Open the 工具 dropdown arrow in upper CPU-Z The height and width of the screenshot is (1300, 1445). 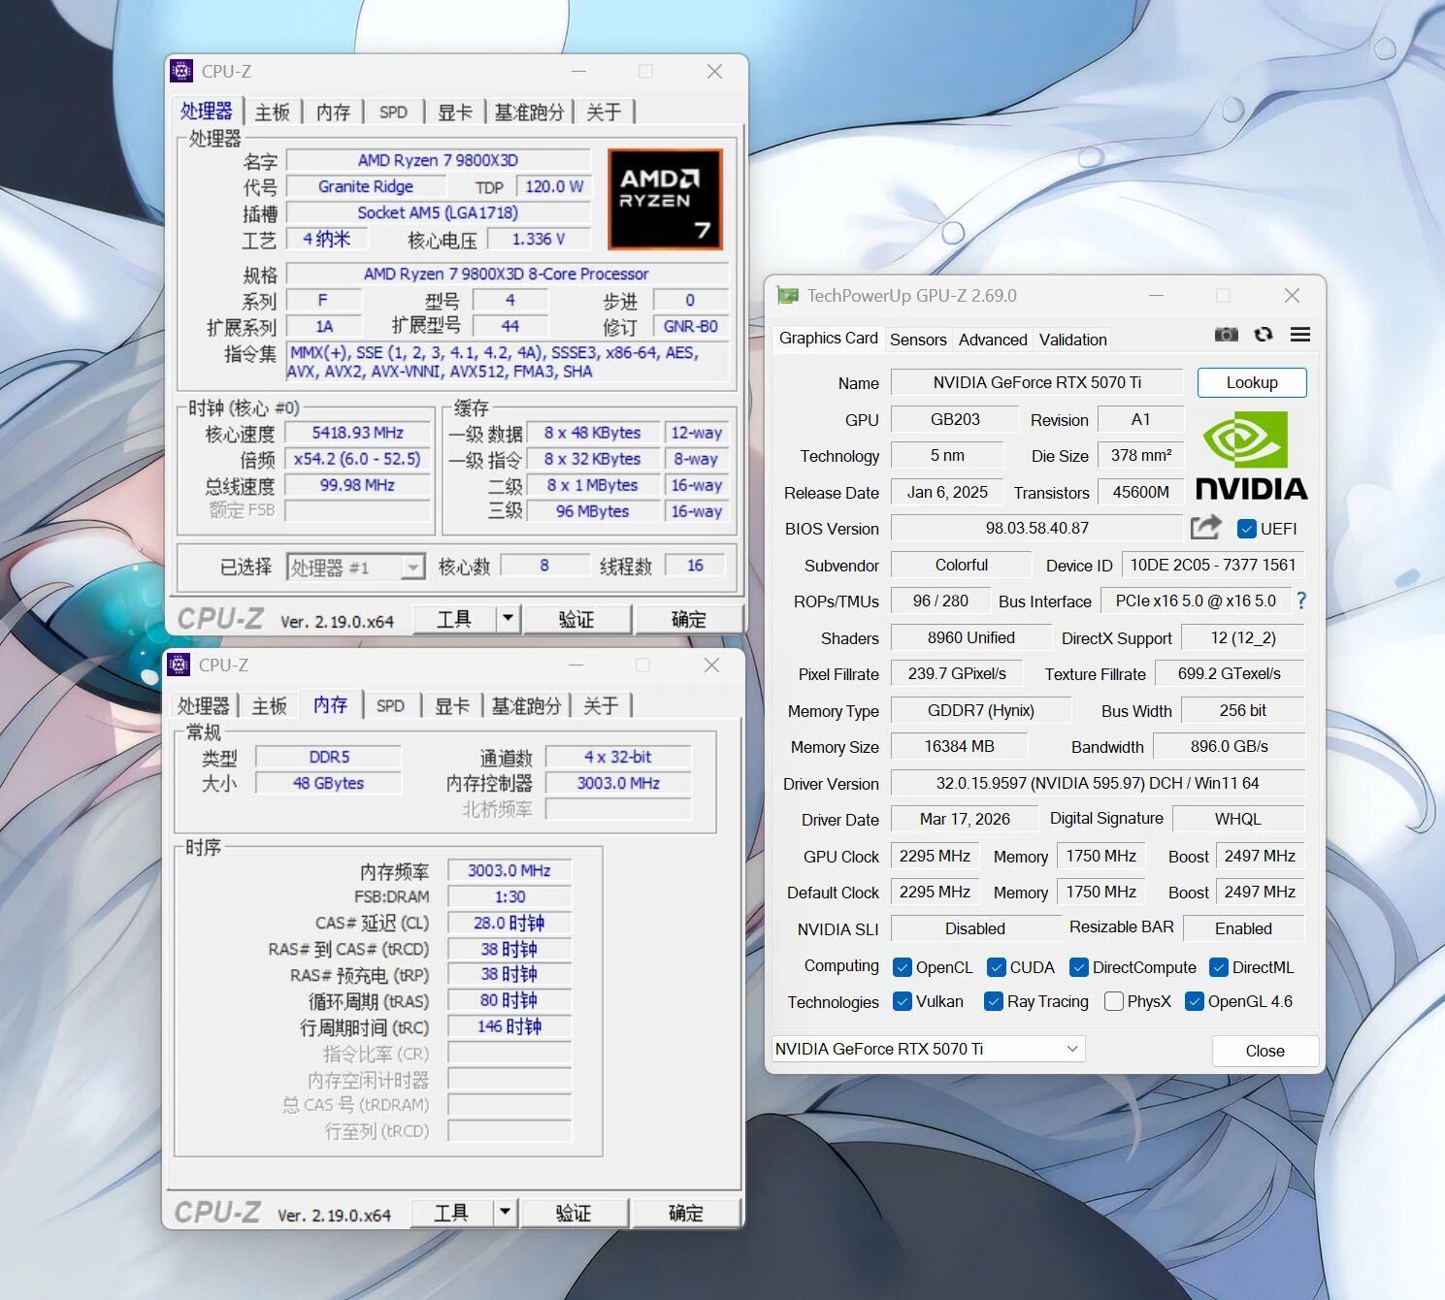click(x=508, y=618)
